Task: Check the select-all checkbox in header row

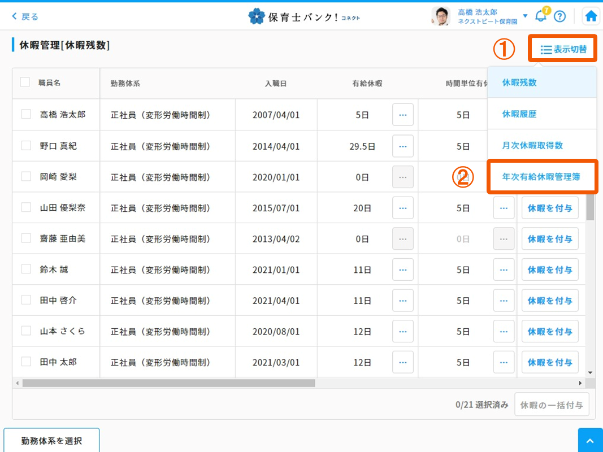Action: [x=25, y=82]
